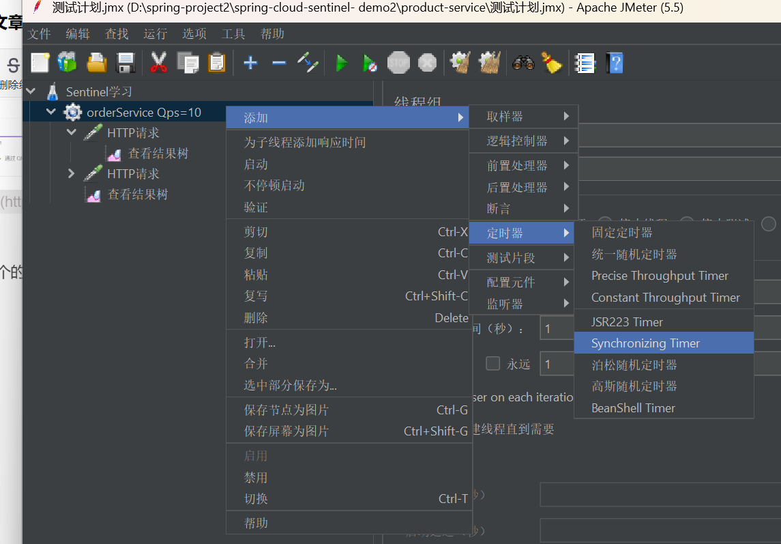Open the Function helper list icon
This screenshot has width=781, height=544.
[585, 63]
